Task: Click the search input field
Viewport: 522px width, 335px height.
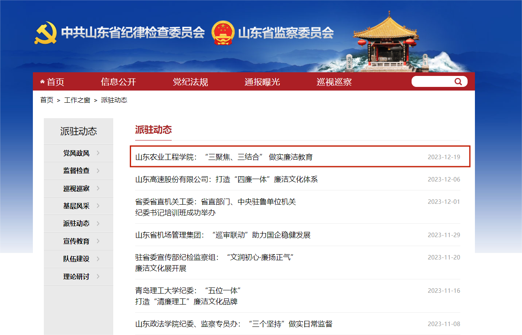Action: (432, 82)
